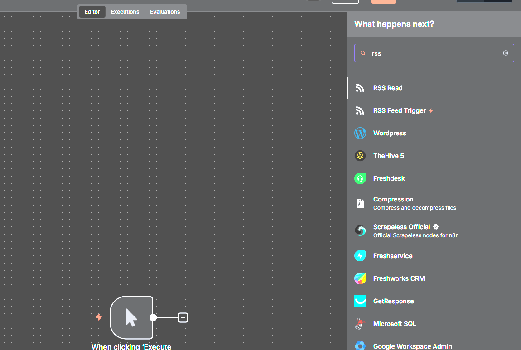Viewport: 521px width, 350px height.
Task: Select the Microsoft SQL server icon
Action: tap(360, 324)
